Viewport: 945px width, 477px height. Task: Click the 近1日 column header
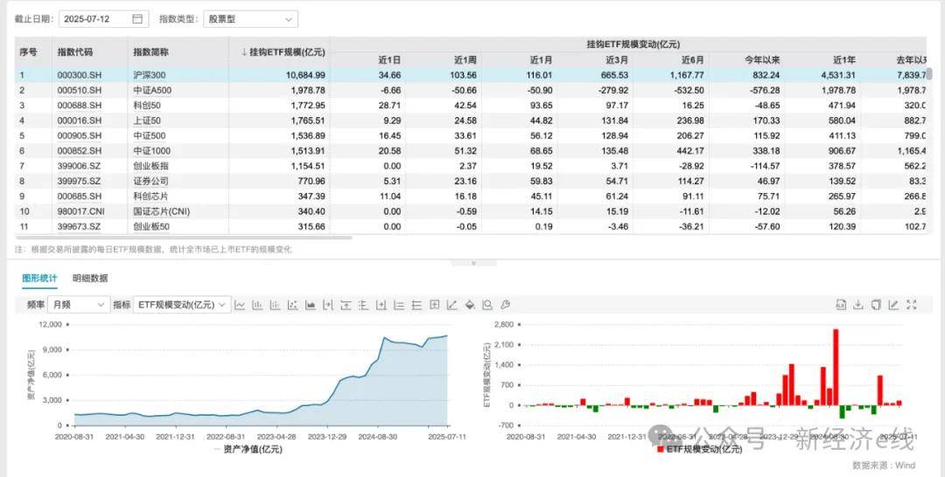click(389, 60)
